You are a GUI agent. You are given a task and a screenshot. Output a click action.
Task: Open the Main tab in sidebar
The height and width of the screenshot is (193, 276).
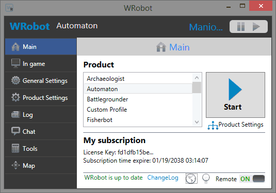(41, 47)
